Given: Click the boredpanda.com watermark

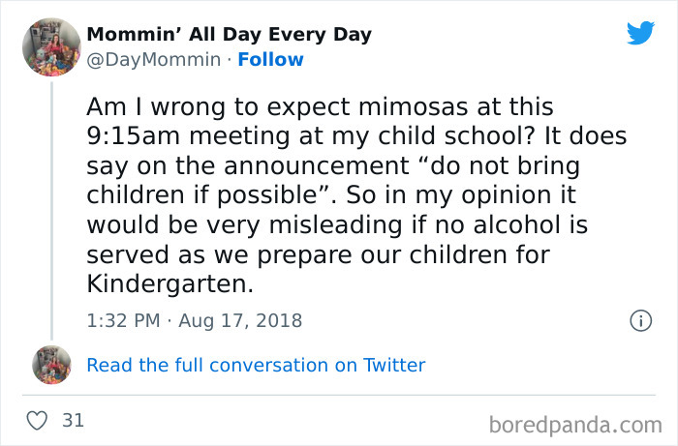Looking at the screenshot, I should pyautogui.click(x=573, y=423).
